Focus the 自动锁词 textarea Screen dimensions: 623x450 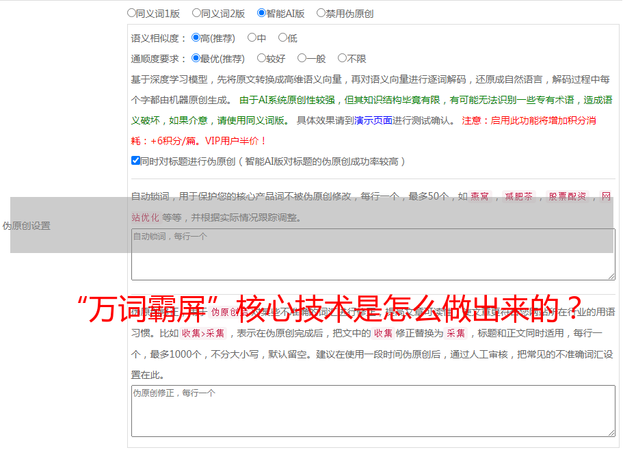coord(373,254)
